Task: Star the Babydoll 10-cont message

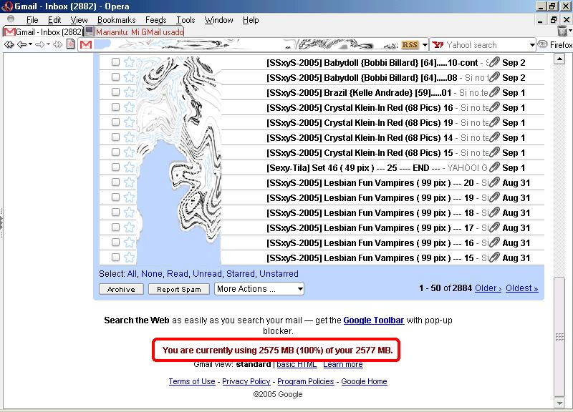Action: (x=130, y=62)
